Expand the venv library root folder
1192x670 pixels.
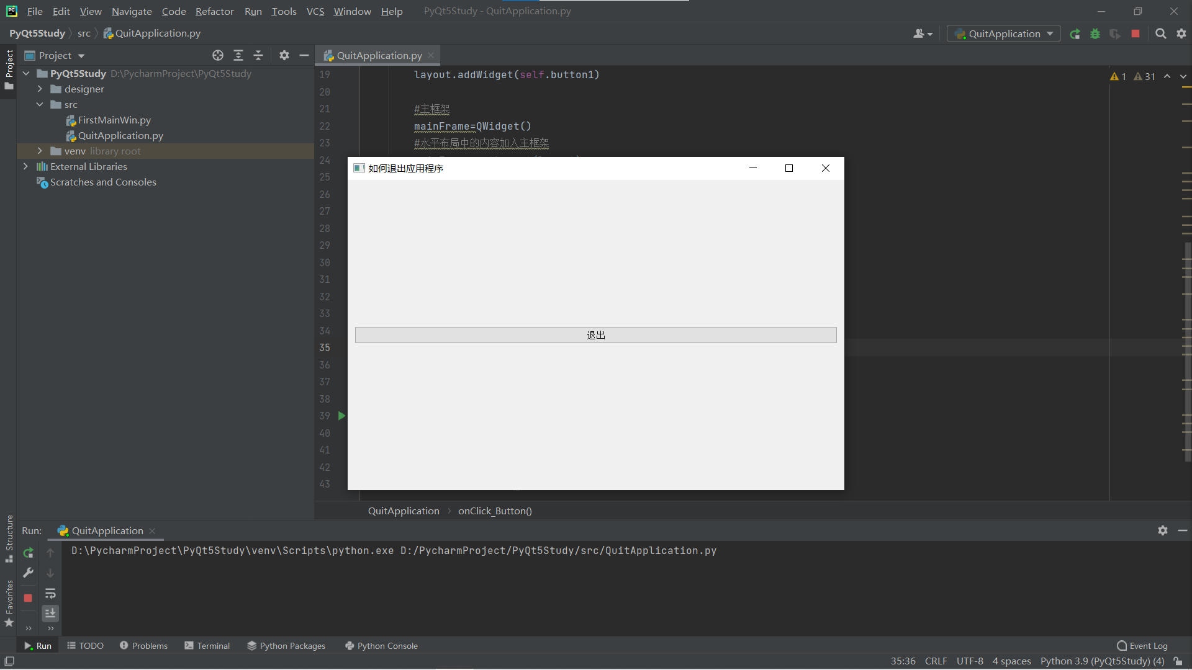[40, 151]
